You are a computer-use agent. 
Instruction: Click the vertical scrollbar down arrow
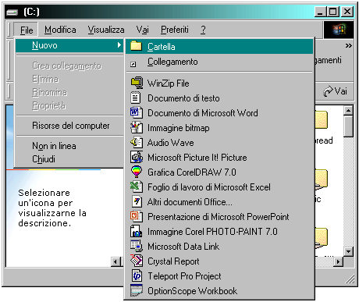pyautogui.click(x=348, y=251)
